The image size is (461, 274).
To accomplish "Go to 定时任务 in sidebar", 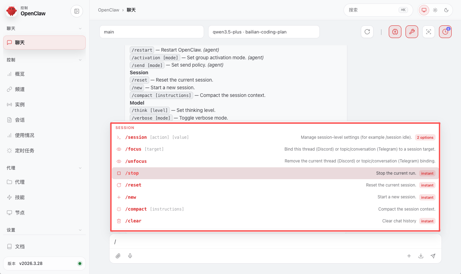I will pos(24,151).
